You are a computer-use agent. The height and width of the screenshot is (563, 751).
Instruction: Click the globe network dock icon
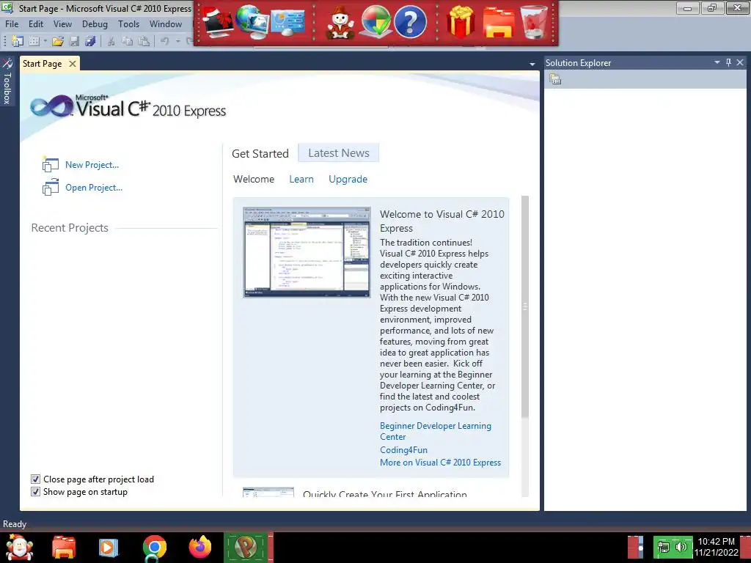[x=252, y=22]
